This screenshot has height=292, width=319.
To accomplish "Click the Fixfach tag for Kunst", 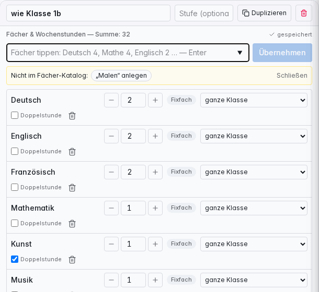I will pos(181,244).
